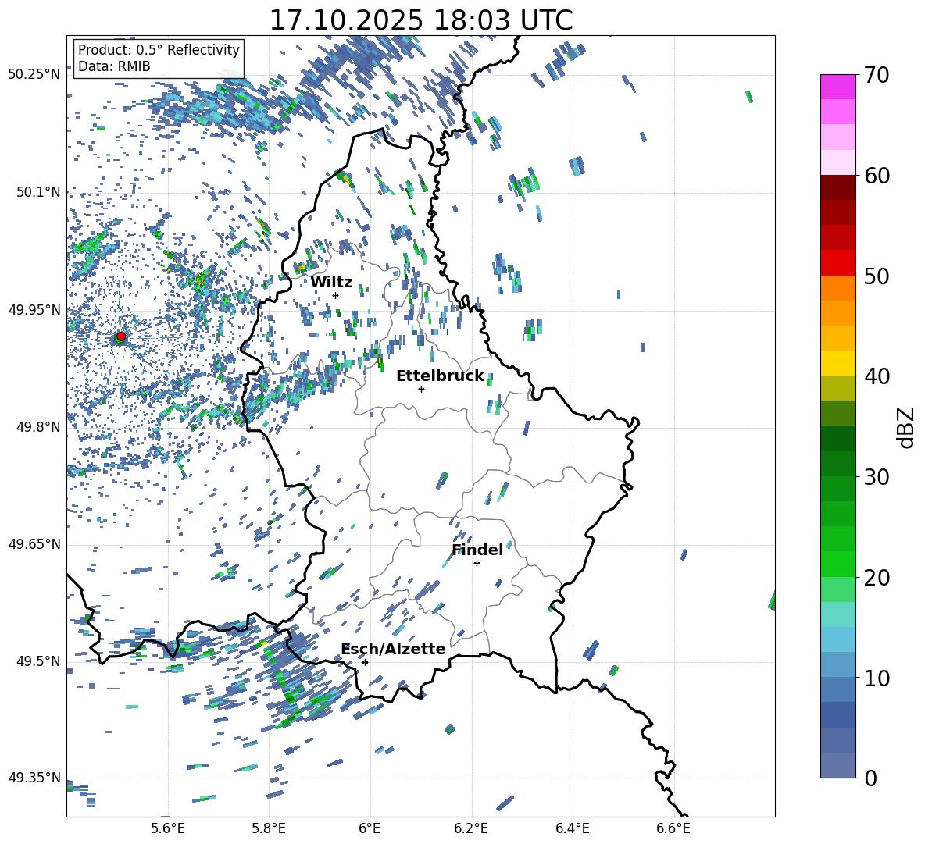This screenshot has height=844, width=925.
Task: Click the 49.95°N latitude label
Action: click(x=34, y=310)
